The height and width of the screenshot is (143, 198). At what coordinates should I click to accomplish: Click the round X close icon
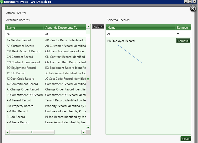coord(193,9)
